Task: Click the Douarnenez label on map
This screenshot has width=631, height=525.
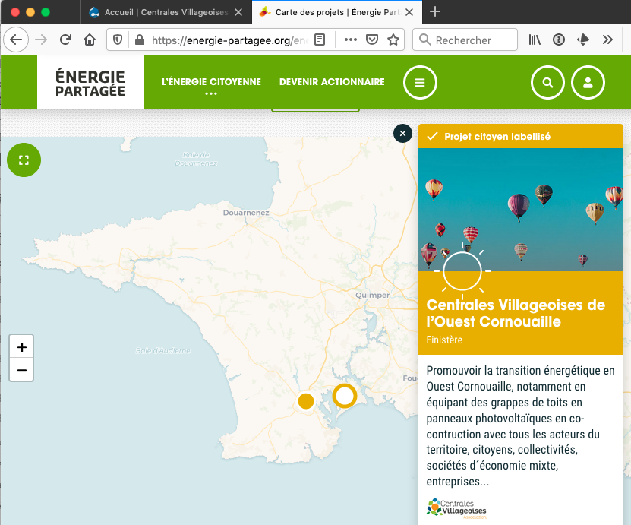Action: tap(246, 213)
